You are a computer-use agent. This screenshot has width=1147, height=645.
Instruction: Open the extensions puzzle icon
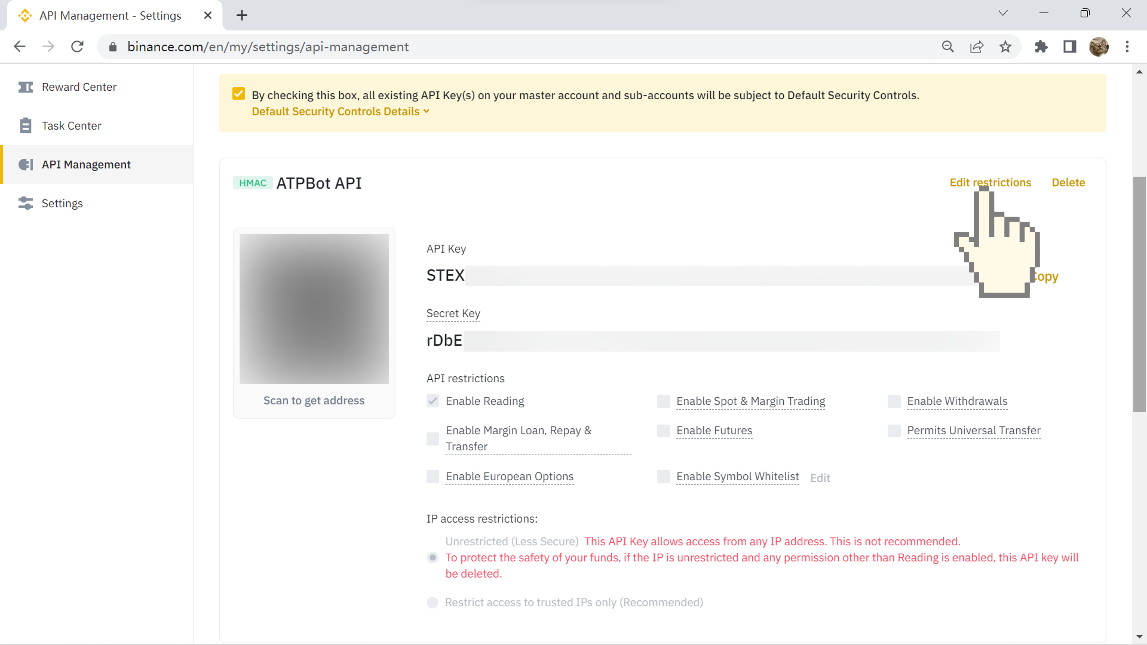[x=1041, y=47]
